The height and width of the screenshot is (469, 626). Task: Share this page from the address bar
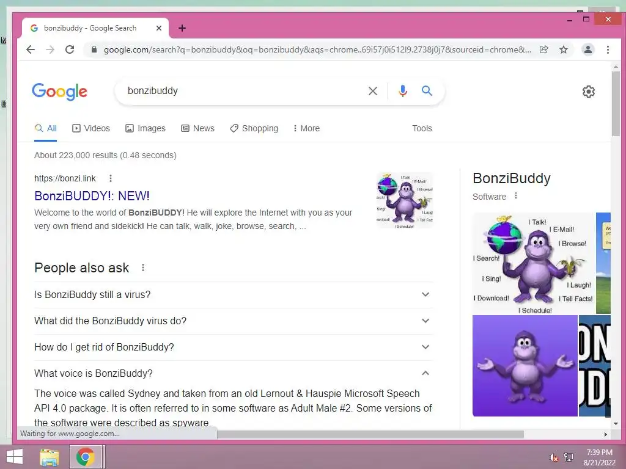tap(543, 49)
